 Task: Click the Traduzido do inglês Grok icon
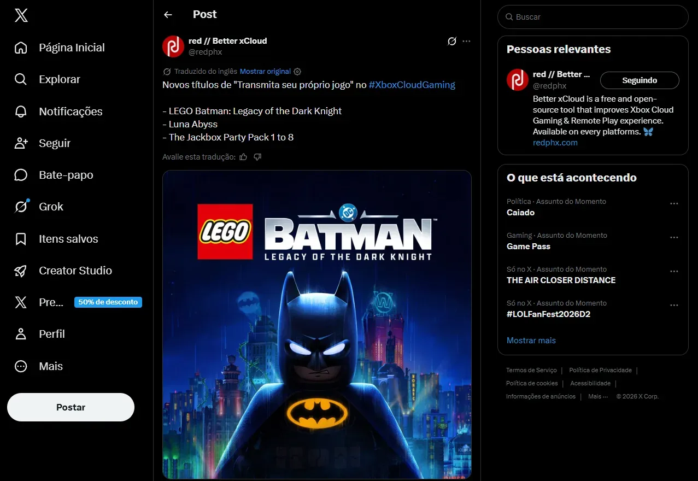click(167, 72)
